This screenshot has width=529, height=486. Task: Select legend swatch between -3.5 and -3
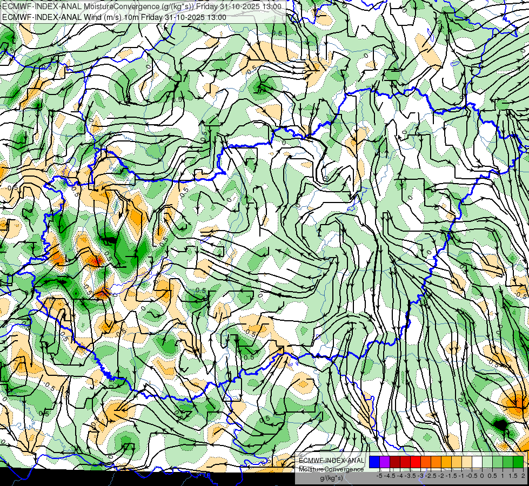point(416,462)
